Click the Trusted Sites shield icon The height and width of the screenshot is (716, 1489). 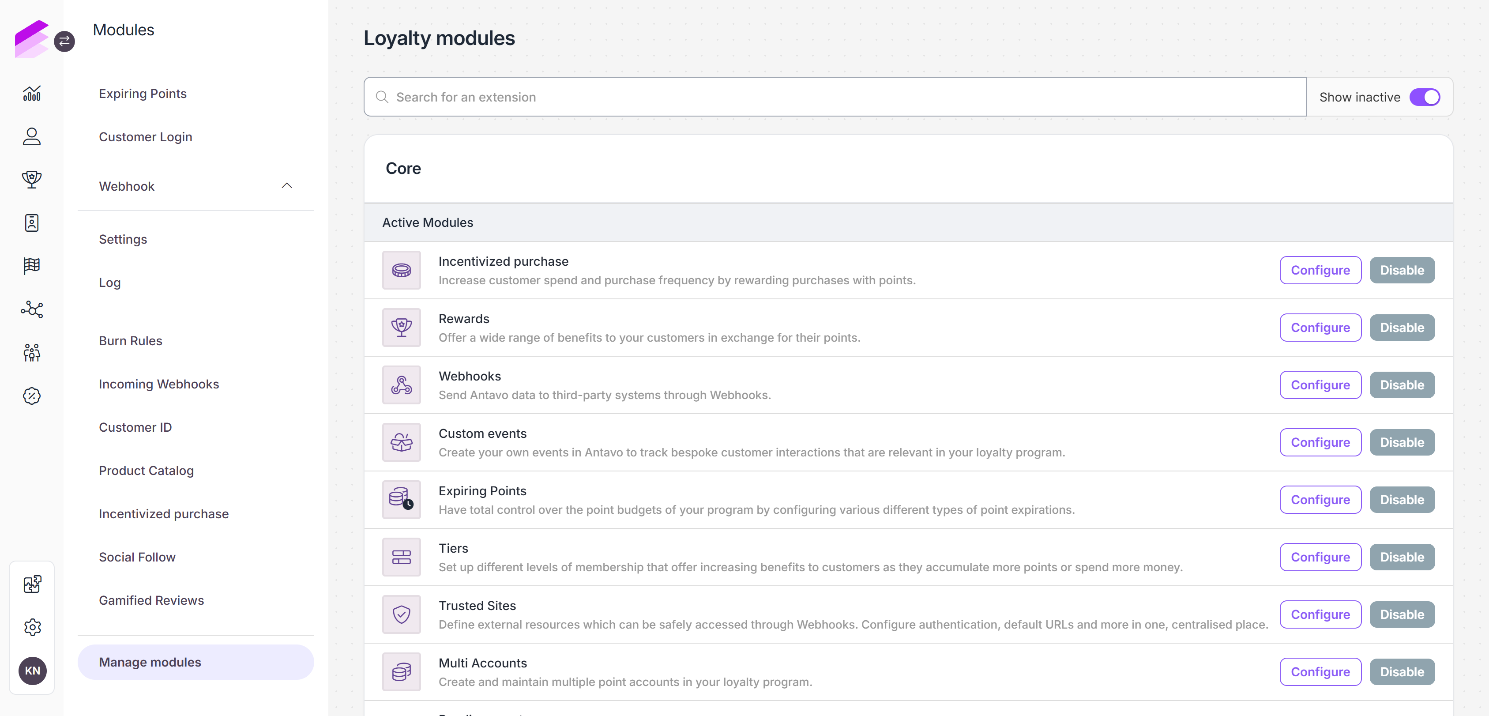pyautogui.click(x=401, y=614)
